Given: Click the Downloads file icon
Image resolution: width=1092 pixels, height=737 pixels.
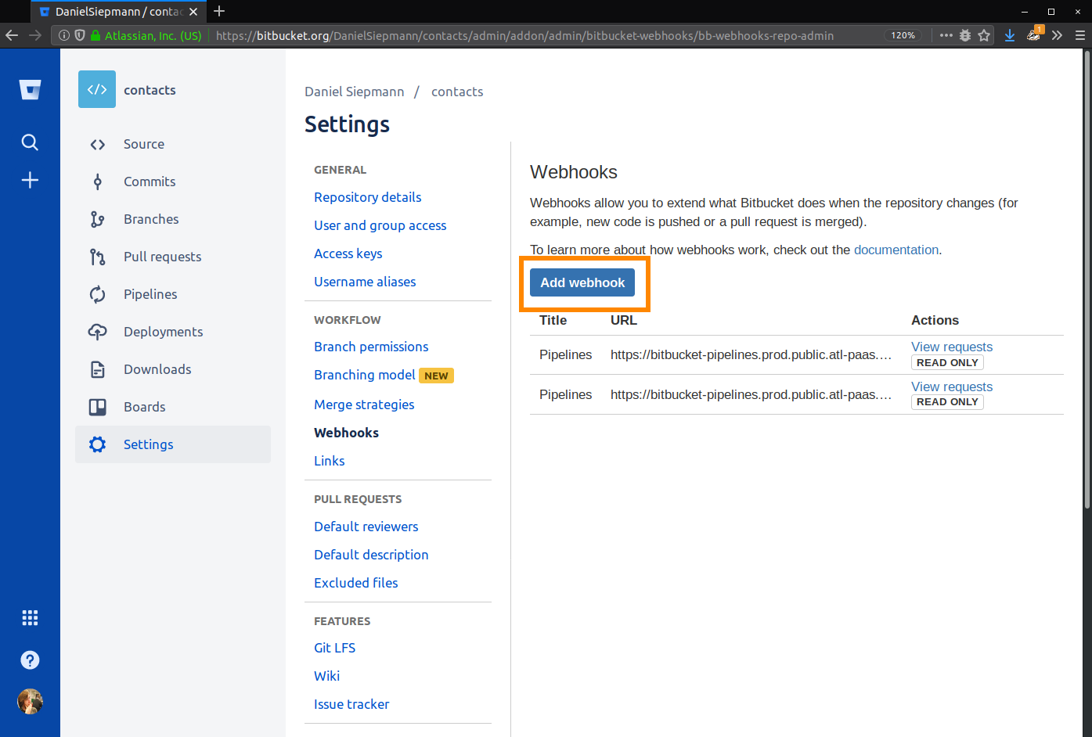Looking at the screenshot, I should [97, 369].
